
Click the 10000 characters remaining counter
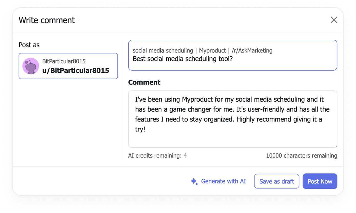coord(301,156)
